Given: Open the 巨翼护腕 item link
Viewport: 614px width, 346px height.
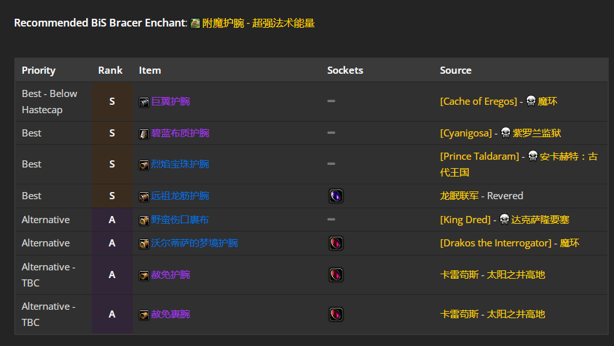Looking at the screenshot, I should tap(170, 102).
